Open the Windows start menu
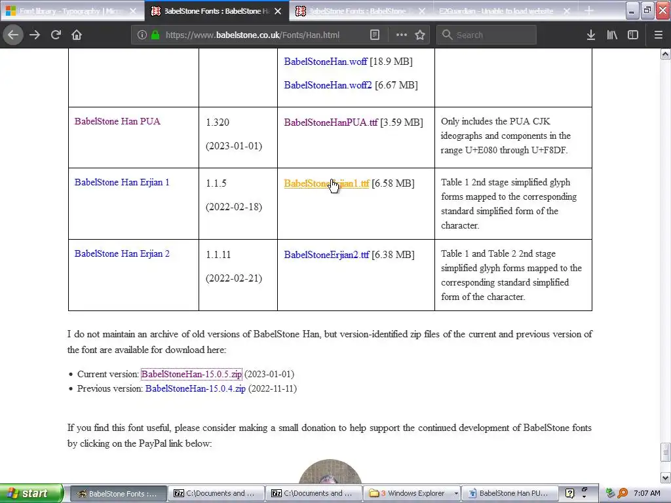Viewport: 671px width, 503px height. 31,494
